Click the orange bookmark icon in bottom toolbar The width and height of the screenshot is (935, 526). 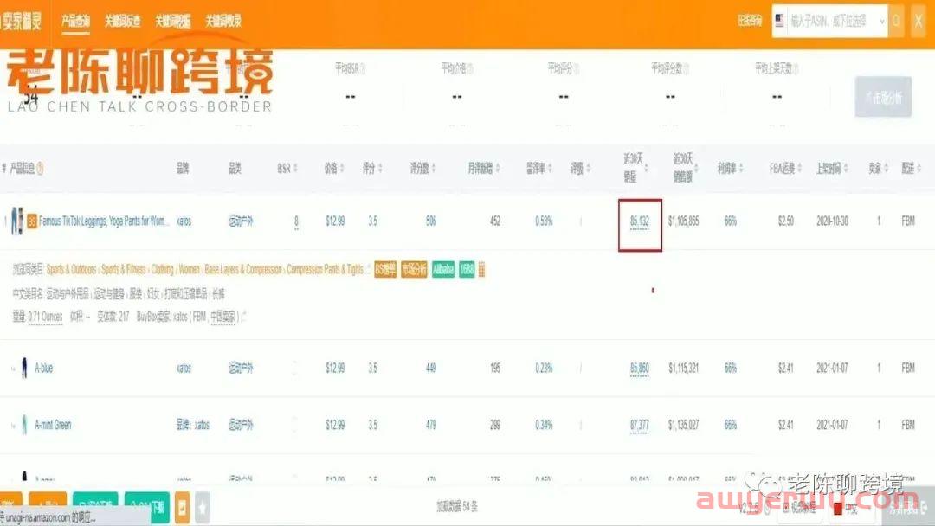coord(183,508)
